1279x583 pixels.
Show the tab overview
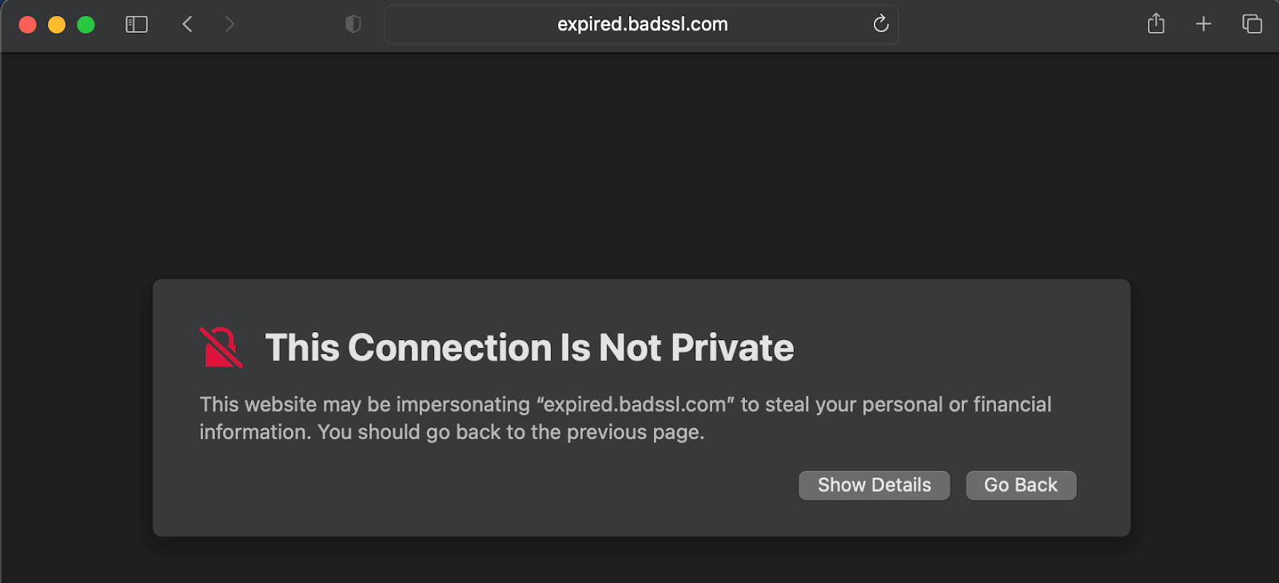click(1250, 24)
